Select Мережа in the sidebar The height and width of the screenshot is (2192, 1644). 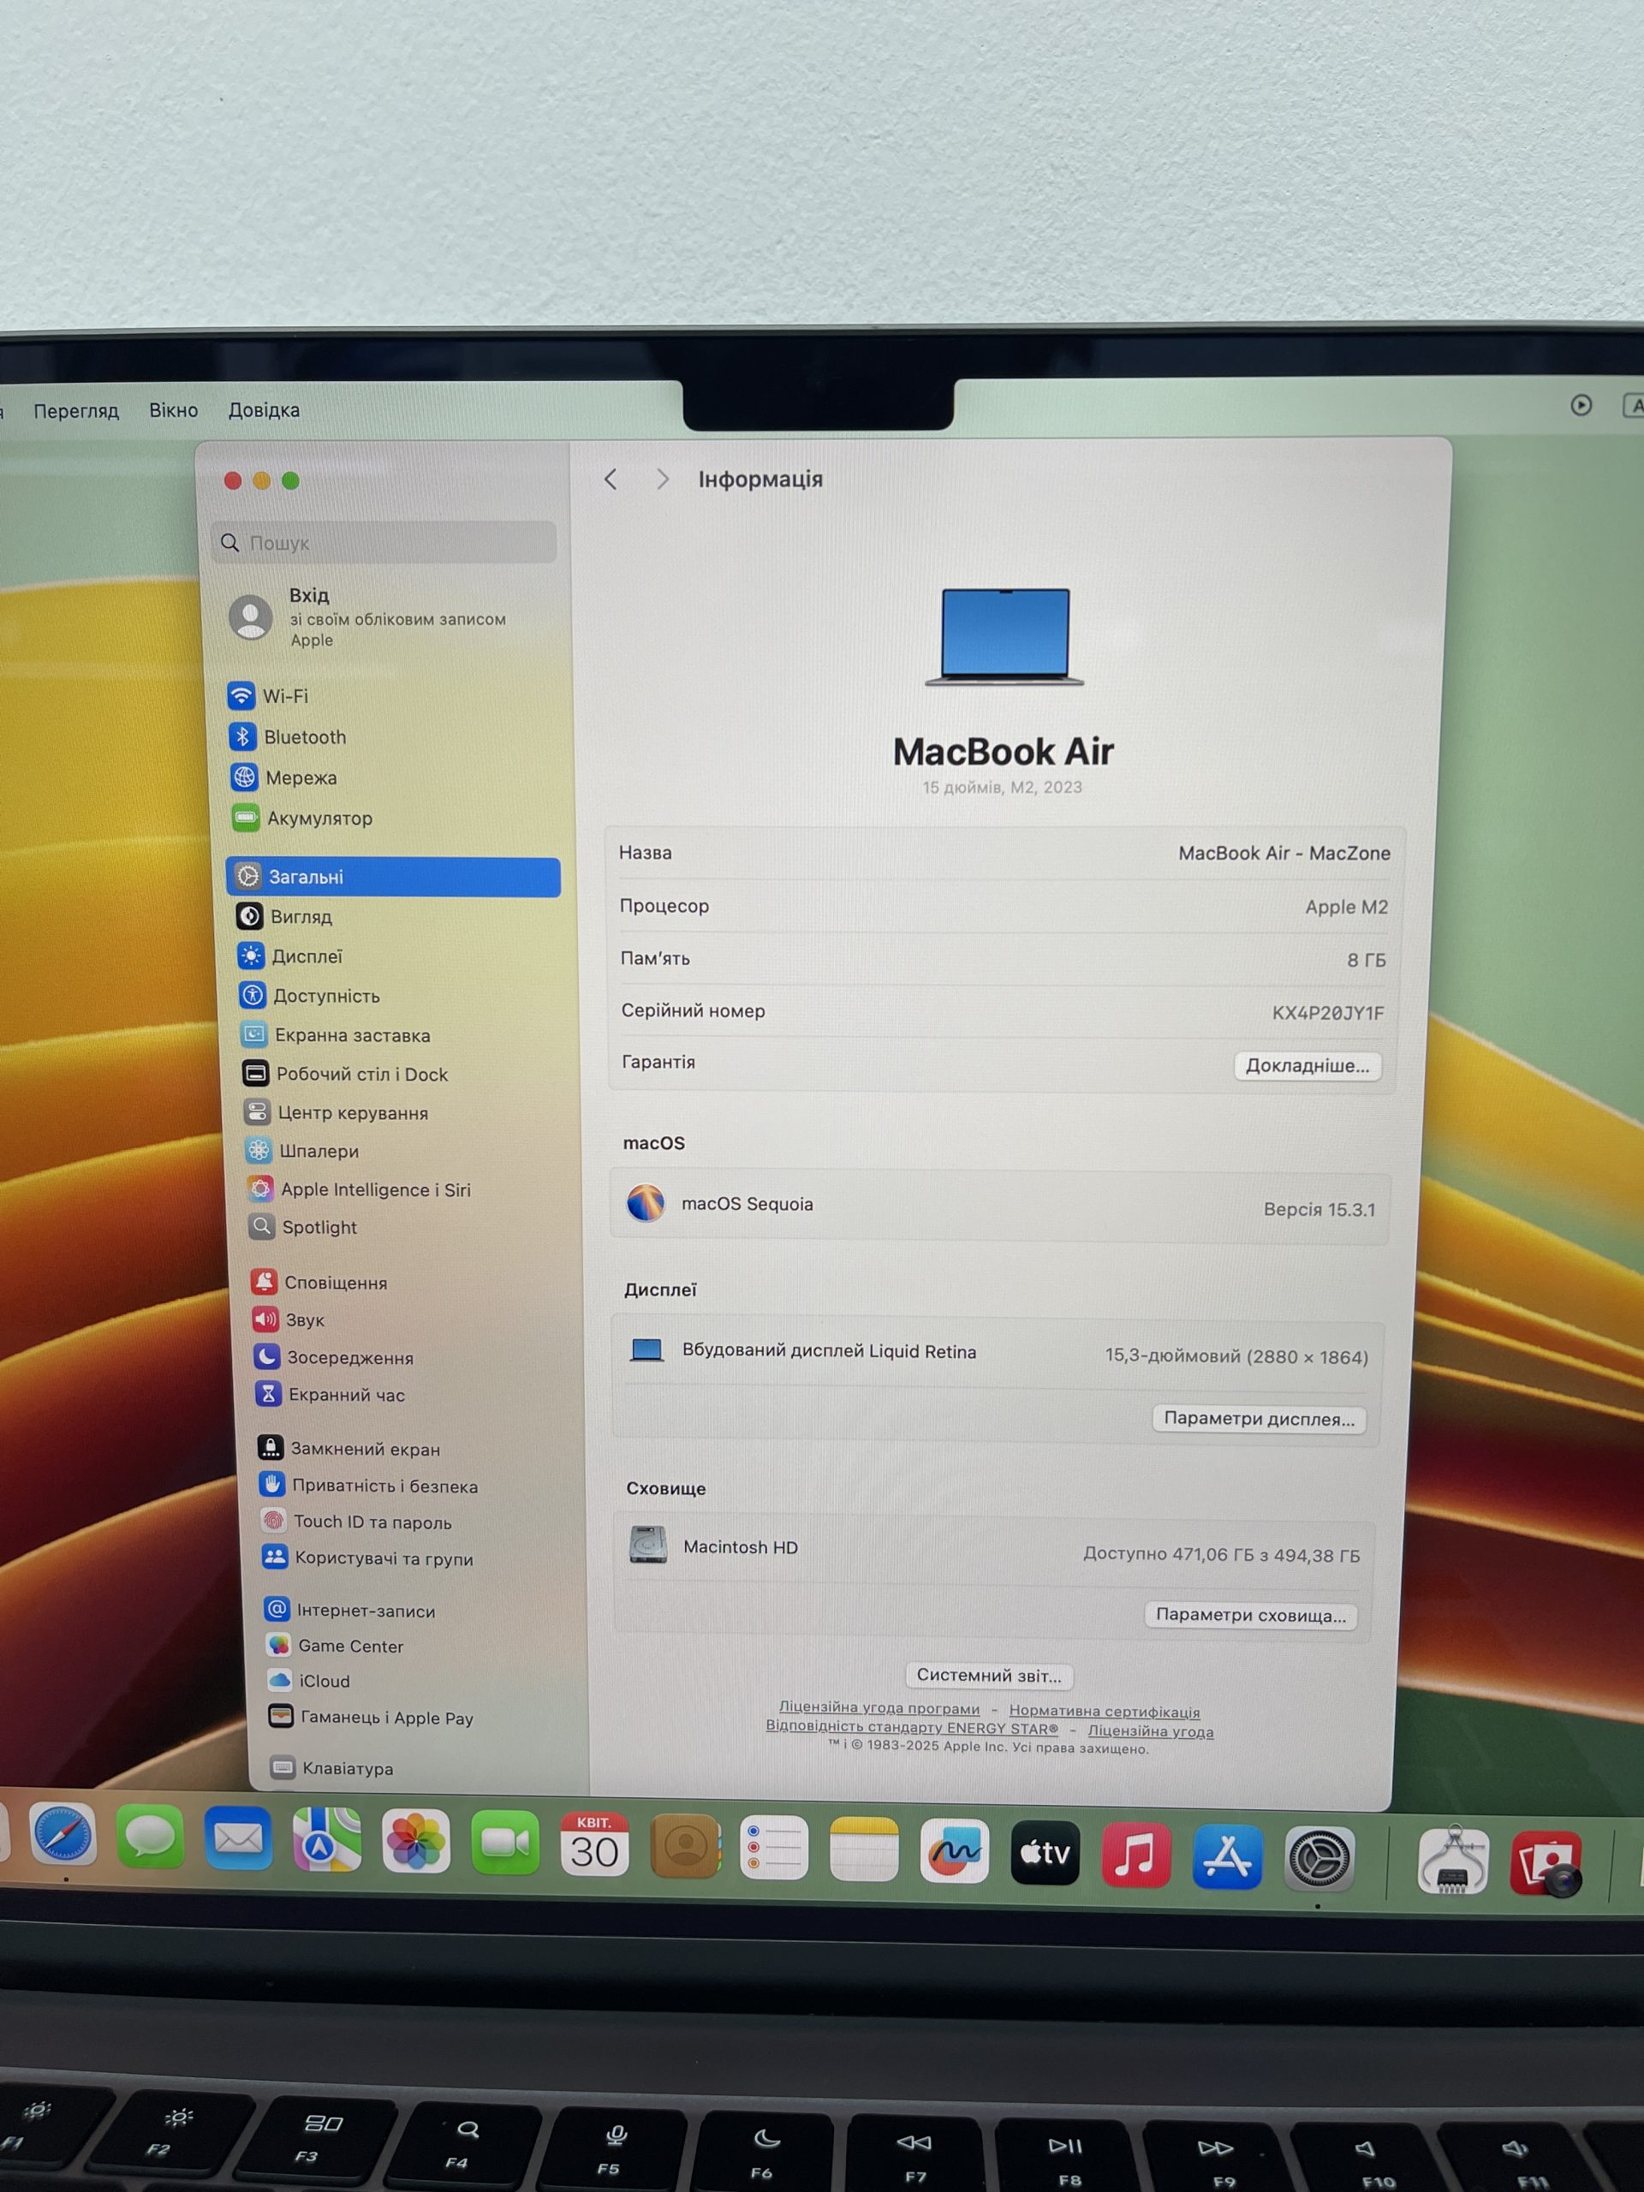[283, 777]
